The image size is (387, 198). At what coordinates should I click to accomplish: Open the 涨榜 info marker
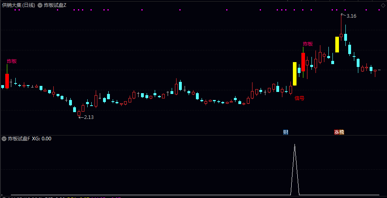point(339,132)
